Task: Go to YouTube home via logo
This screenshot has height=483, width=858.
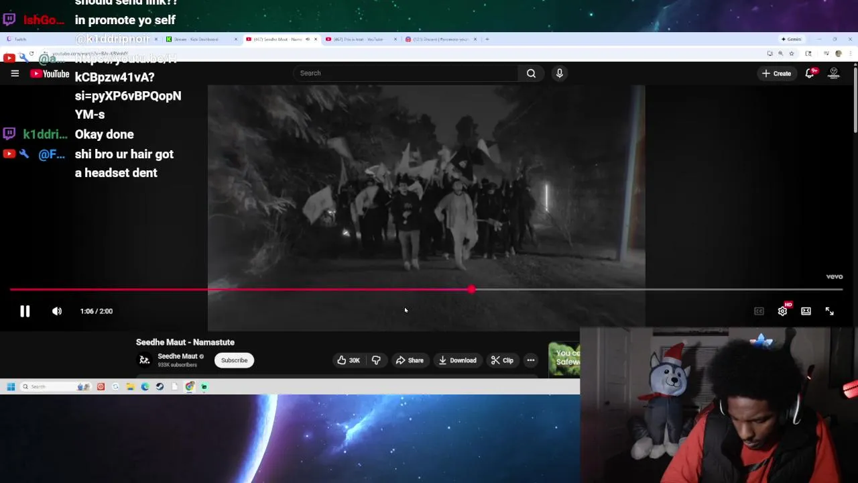Action: tap(50, 74)
